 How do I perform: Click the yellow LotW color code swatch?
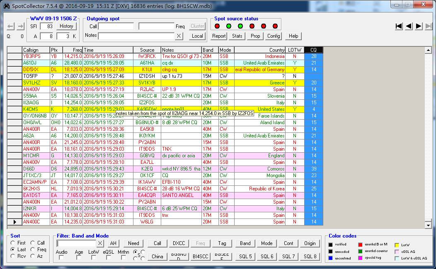coord(397,245)
